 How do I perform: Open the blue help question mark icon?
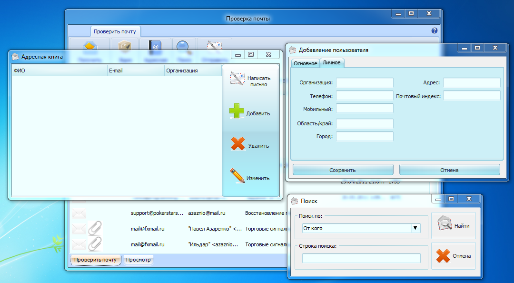[x=434, y=30]
